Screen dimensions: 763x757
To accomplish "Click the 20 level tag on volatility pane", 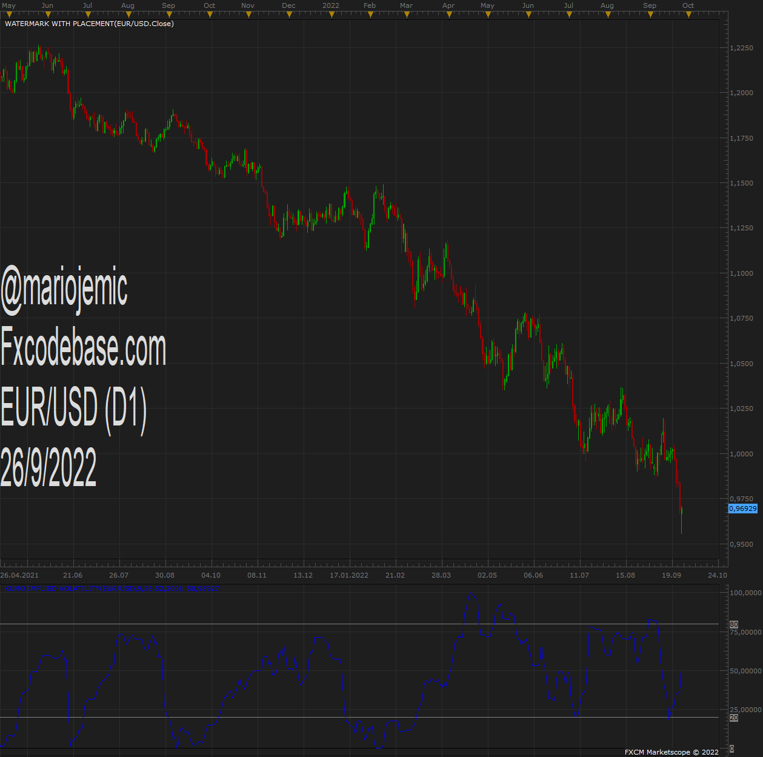I will (734, 718).
